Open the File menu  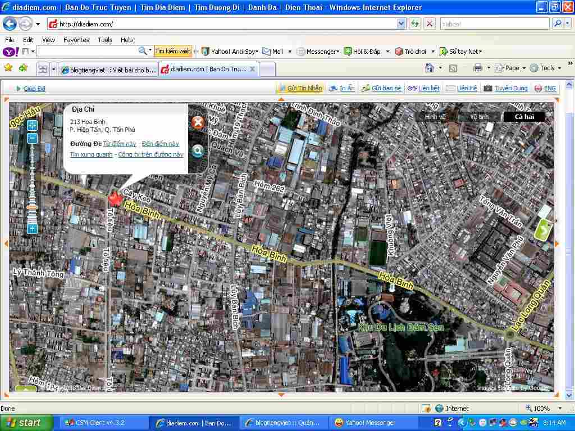(10, 40)
